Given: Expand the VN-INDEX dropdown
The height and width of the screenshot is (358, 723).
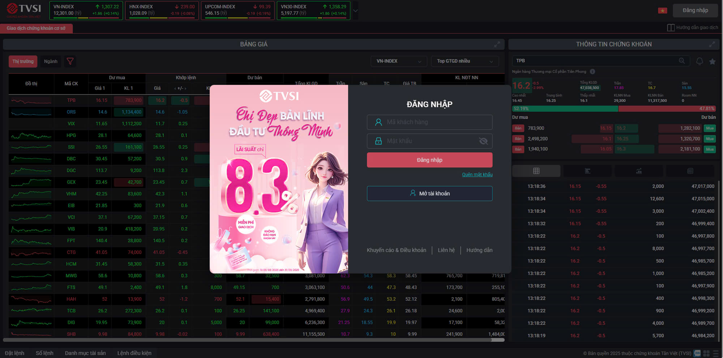Looking at the screenshot, I should point(398,61).
